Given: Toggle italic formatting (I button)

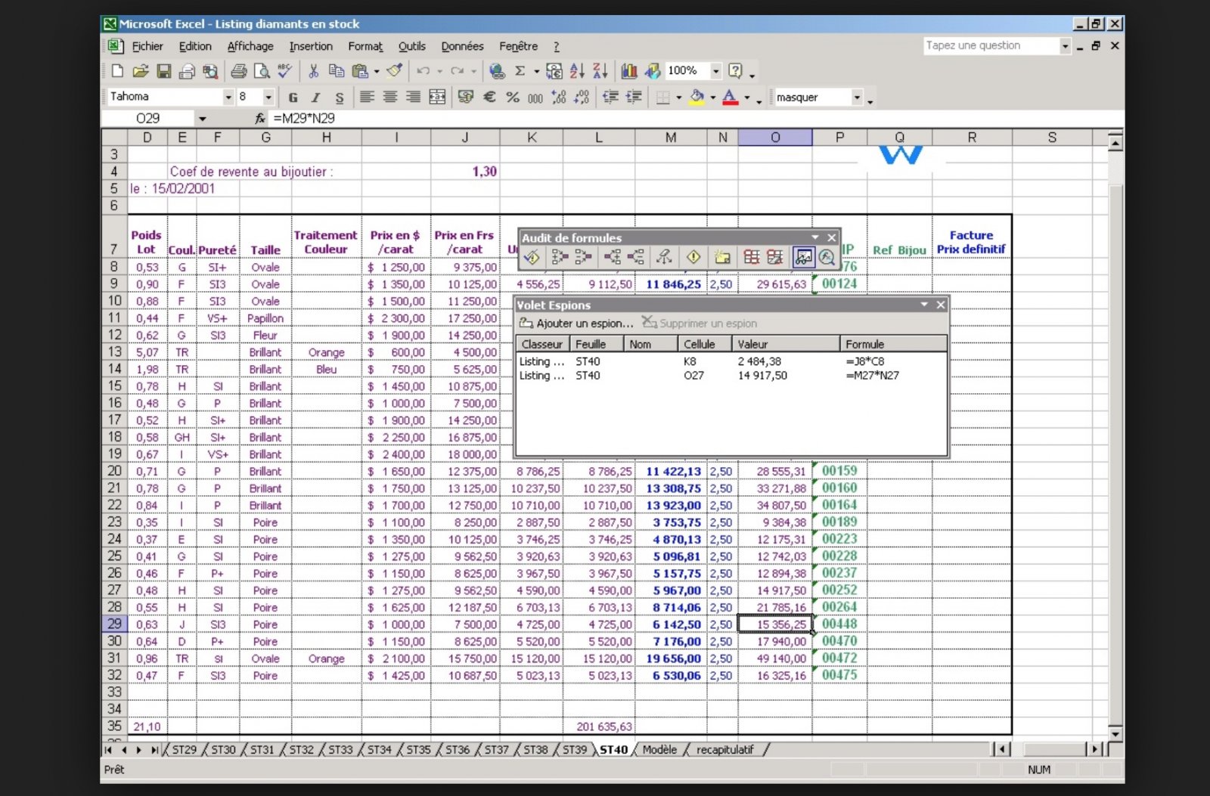Looking at the screenshot, I should 316,98.
